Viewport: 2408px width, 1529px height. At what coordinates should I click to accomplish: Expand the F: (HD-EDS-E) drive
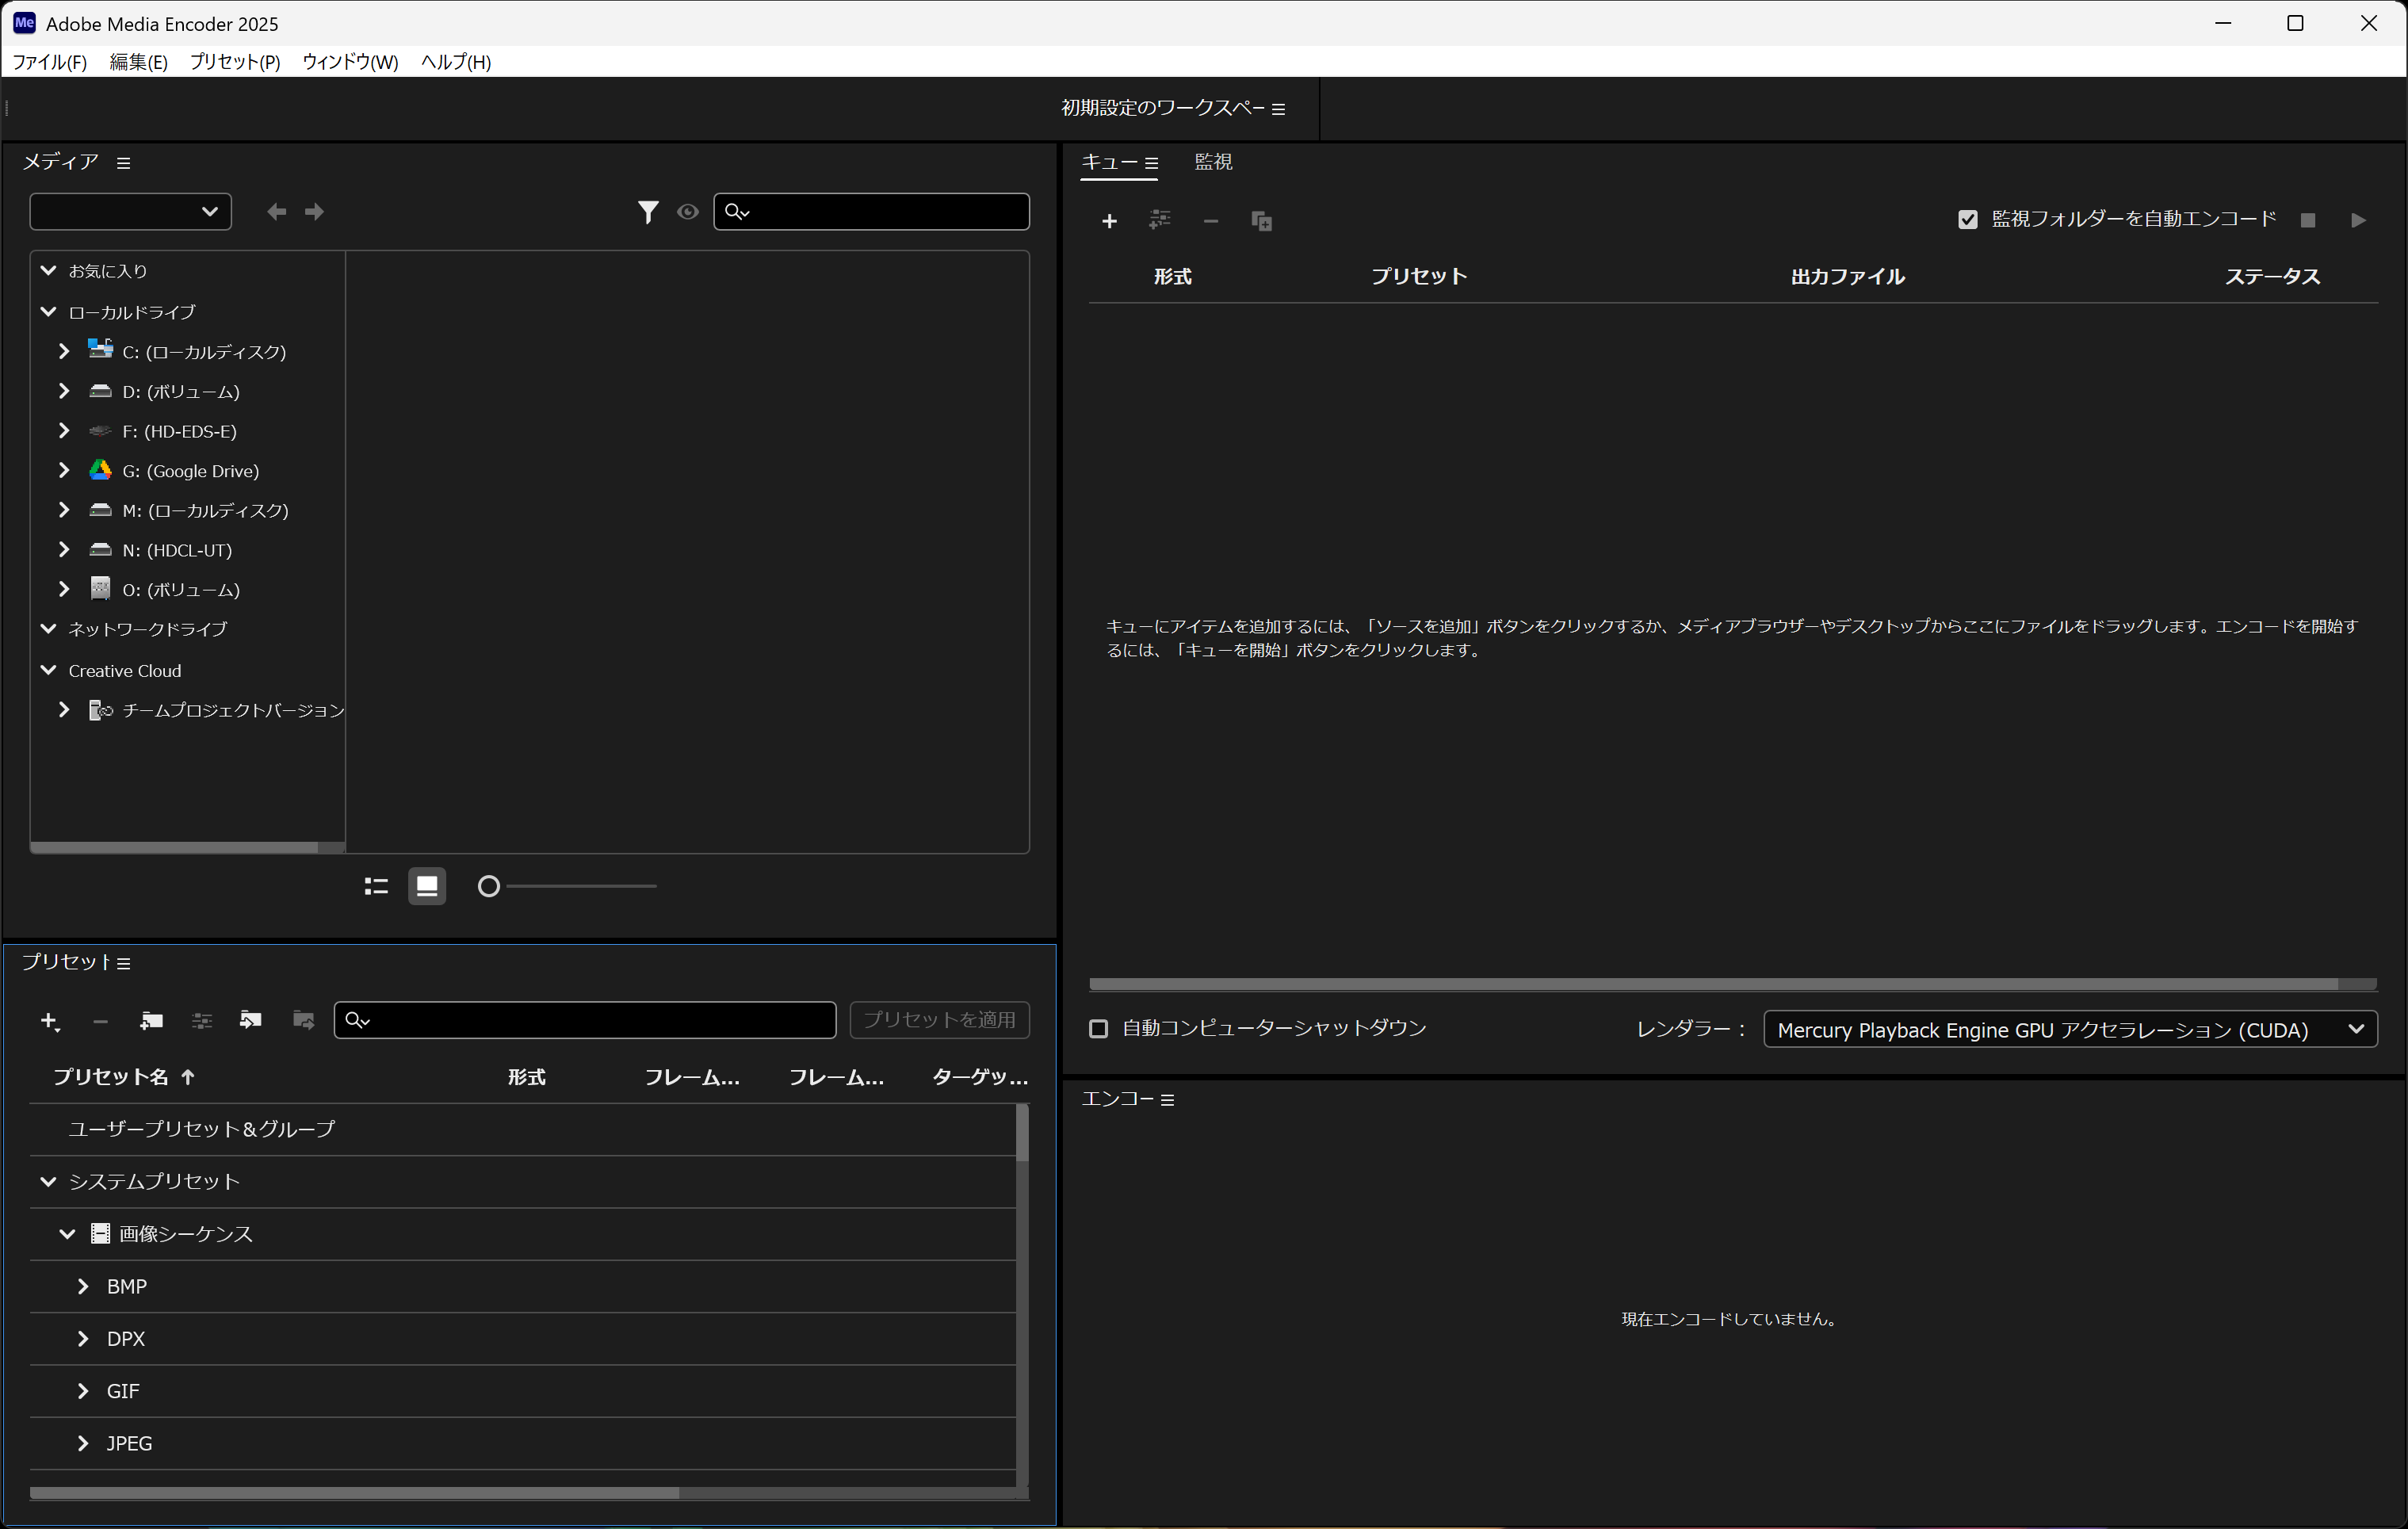[x=64, y=431]
